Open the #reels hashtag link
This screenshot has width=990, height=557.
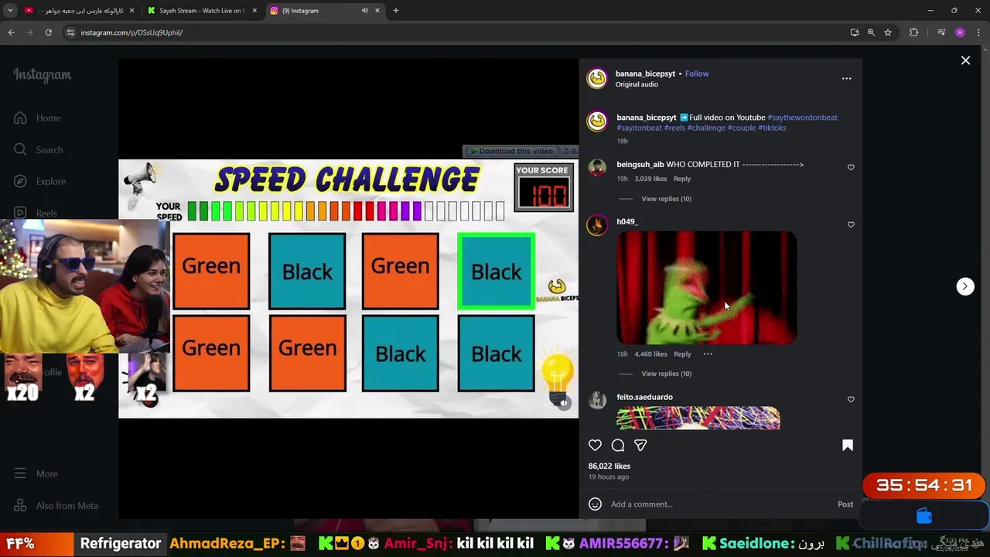[x=674, y=128]
